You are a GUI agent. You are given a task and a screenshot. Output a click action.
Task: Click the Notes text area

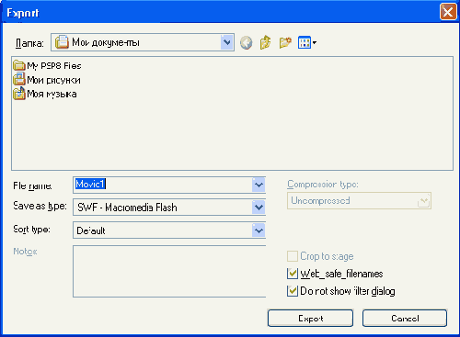(169, 271)
